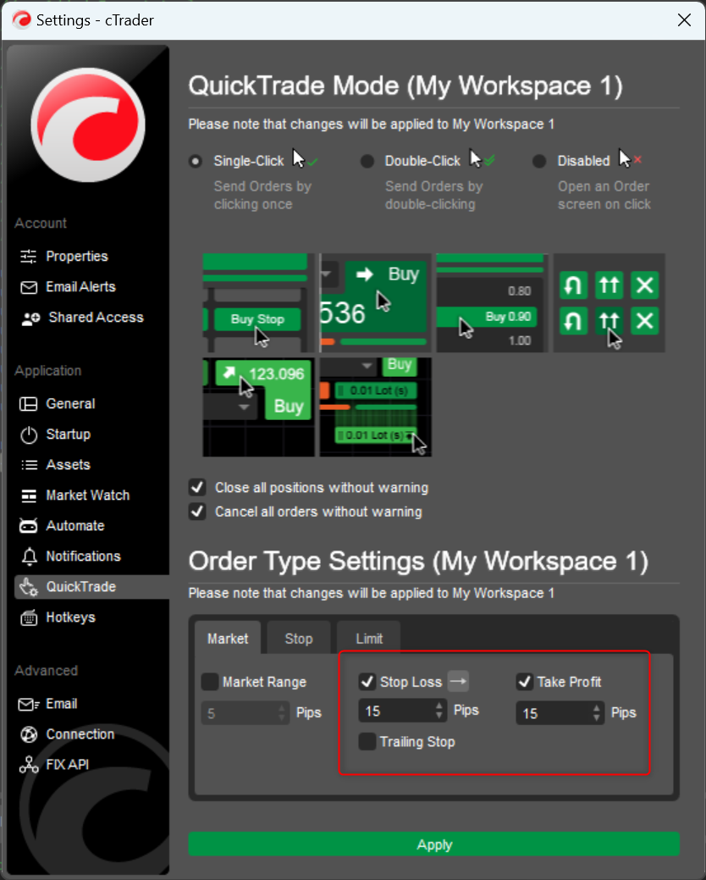This screenshot has height=880, width=706.
Task: Click the 0.01 Lot(s) chart preview thumbnail
Action: point(376,407)
